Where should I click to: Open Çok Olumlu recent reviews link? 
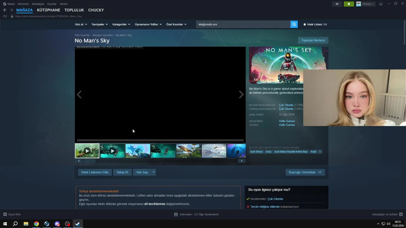tap(286, 105)
